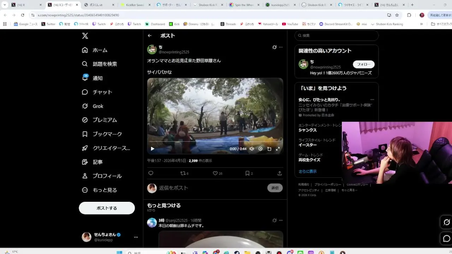Click the X logo in sidebar

[x=85, y=36]
